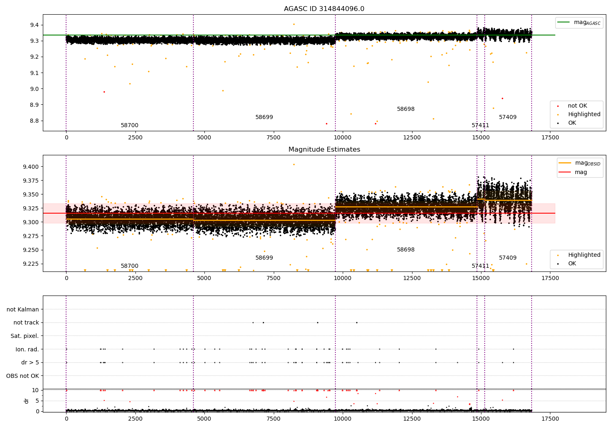
Task: Click OBSID label 58699 in the middle plot
Action: [264, 258]
